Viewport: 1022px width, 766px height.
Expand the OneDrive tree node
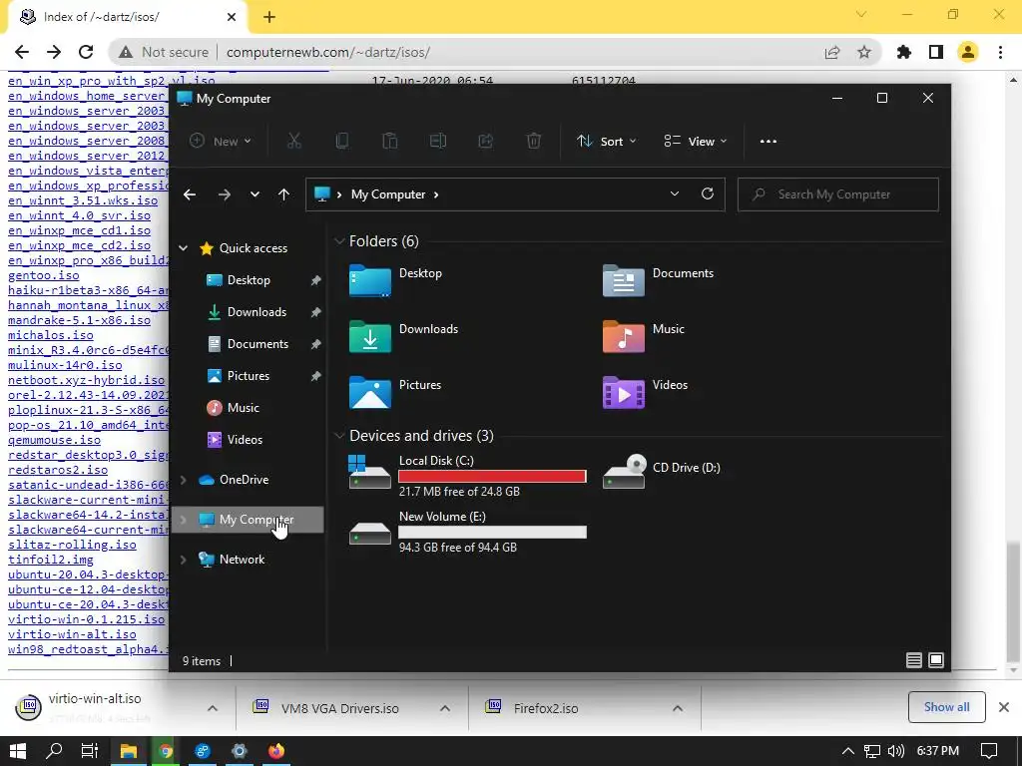pyautogui.click(x=184, y=480)
